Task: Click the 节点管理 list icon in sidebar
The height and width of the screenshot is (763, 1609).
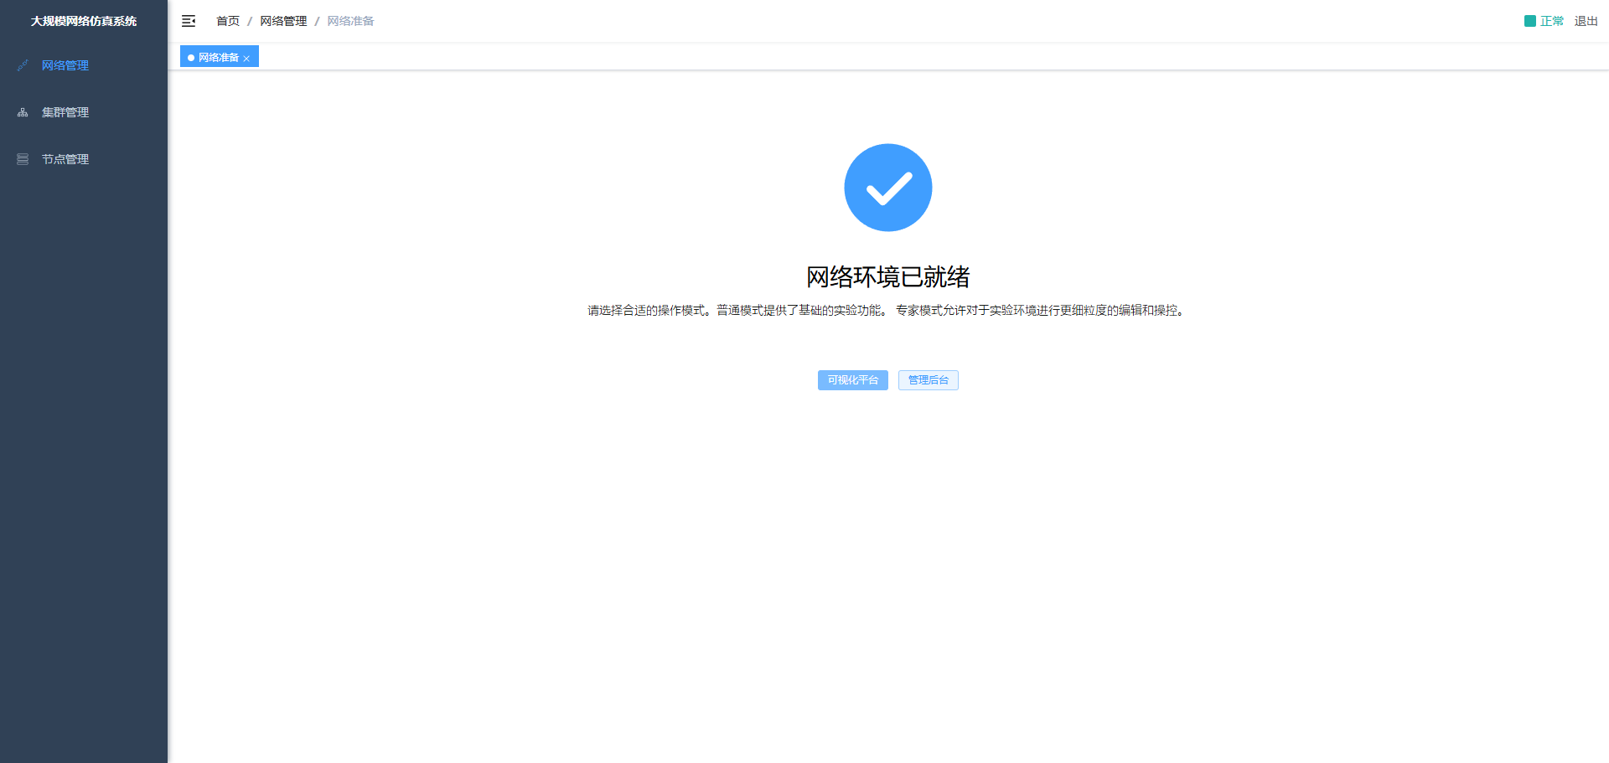Action: click(x=23, y=159)
